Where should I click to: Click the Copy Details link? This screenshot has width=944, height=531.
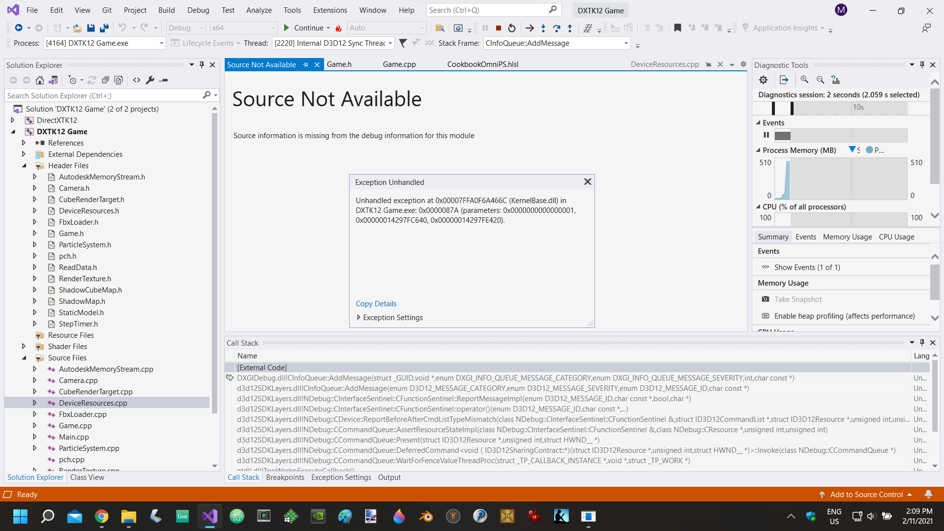coord(376,304)
